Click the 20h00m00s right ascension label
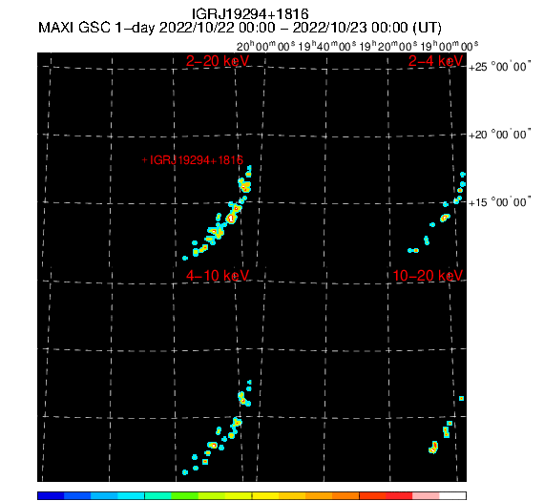The height and width of the screenshot is (501, 544). point(266,46)
